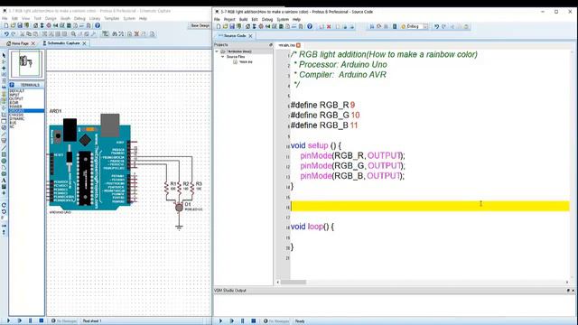Click the horizontal flip mirror icon in toolbox
Screen dimensions: 578x325
click(4, 226)
